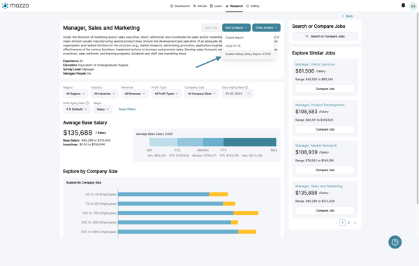The image size is (419, 266).
Task: Open sidebar Manager, Sales and Marketing link
Action: pos(319,186)
